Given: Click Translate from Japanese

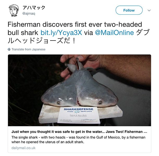Looking at the screenshot, I should click(x=28, y=49).
